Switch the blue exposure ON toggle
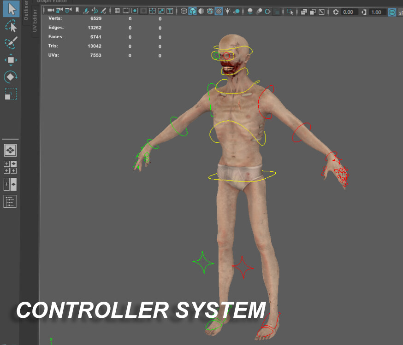The image size is (403, 345). tap(391, 12)
